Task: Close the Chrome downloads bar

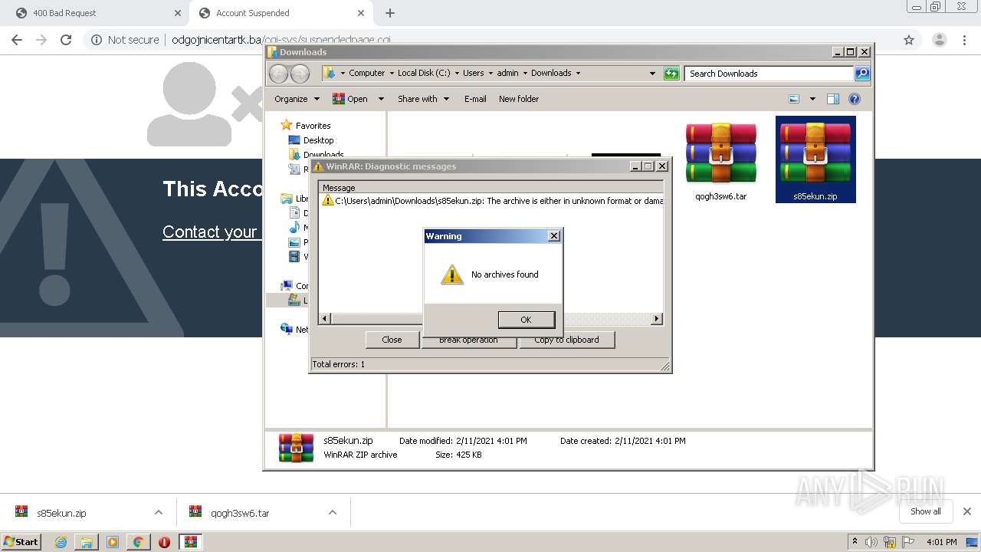Action: click(x=967, y=511)
